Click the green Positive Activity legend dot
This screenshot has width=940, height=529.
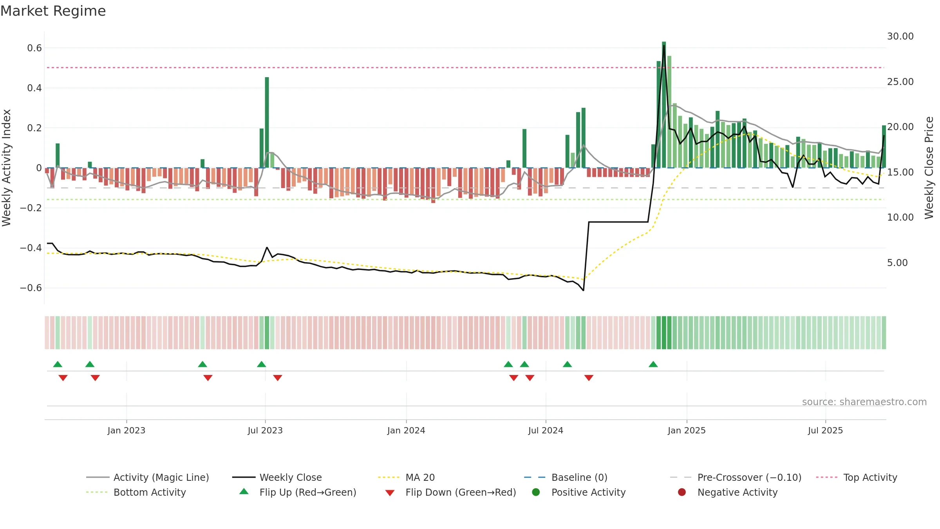coord(536,492)
